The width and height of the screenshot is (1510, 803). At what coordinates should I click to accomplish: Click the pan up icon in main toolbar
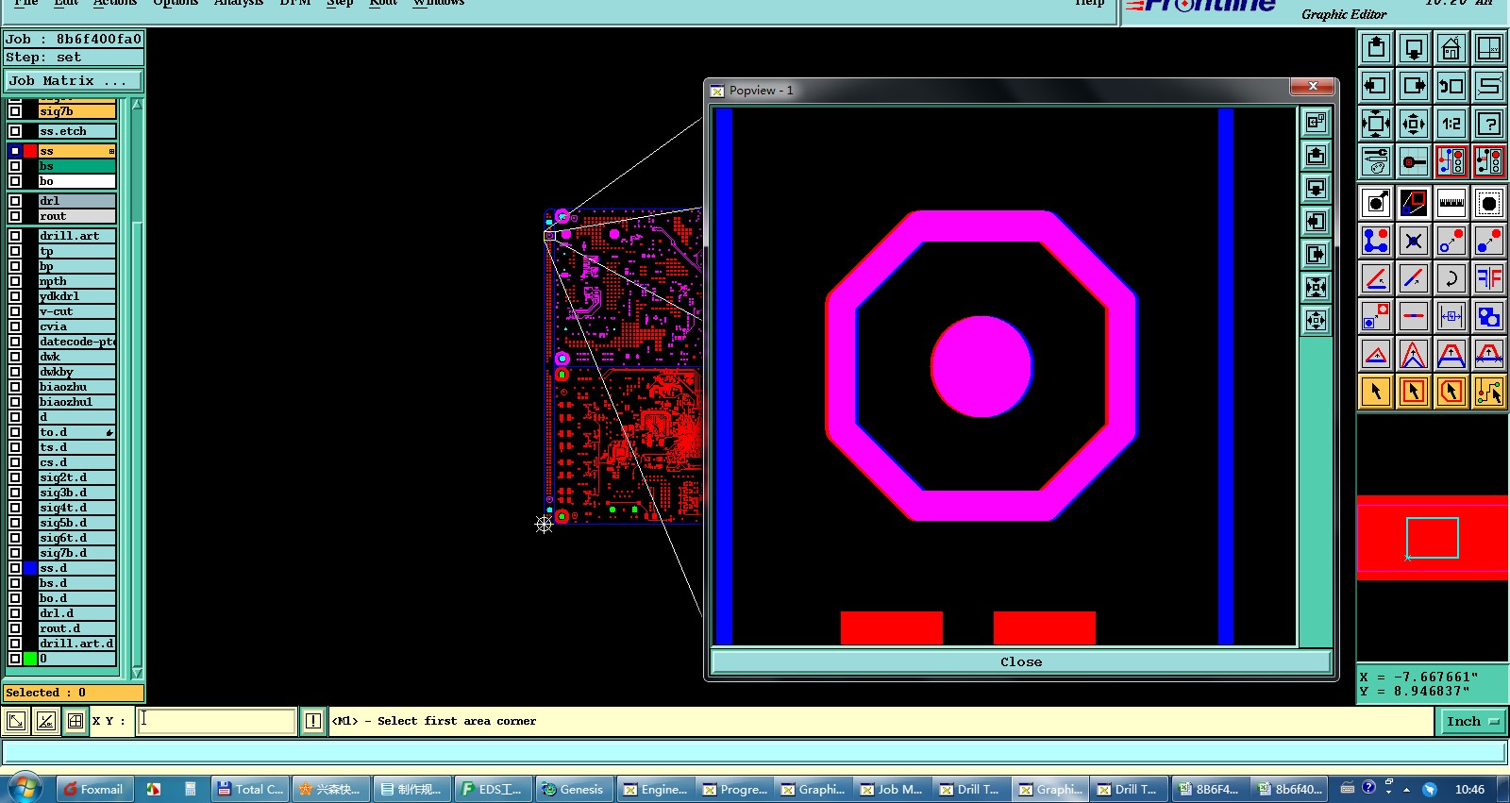1376,48
